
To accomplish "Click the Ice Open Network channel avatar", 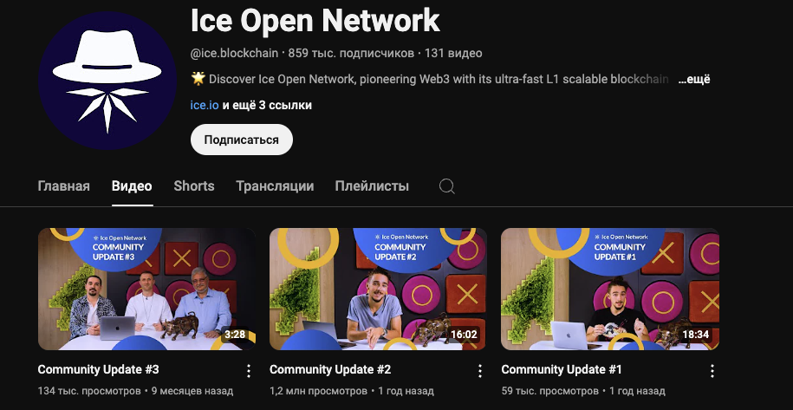I will coord(107,81).
